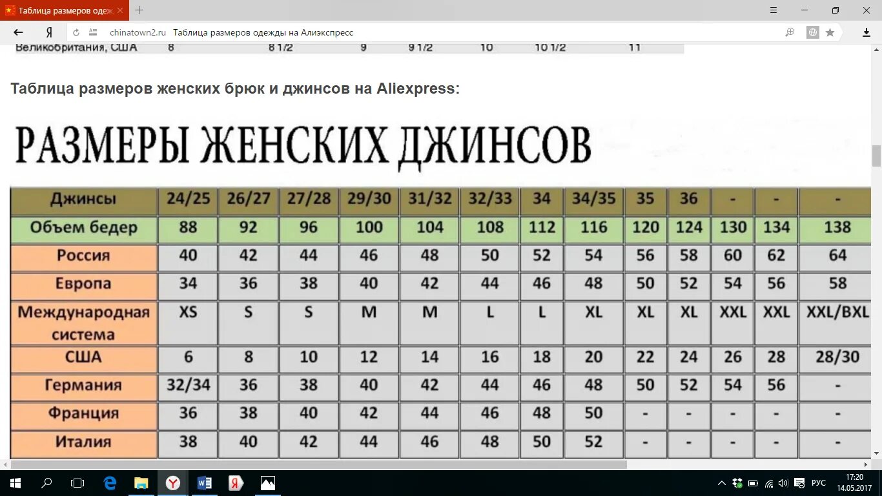Open the Windows Start menu
The image size is (882, 496).
14,483
